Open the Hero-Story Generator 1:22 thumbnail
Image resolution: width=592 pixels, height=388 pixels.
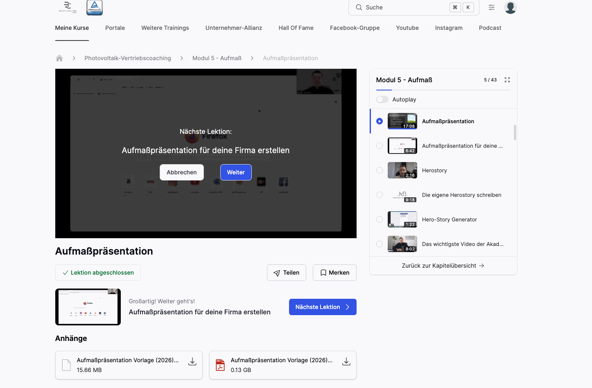click(x=402, y=219)
